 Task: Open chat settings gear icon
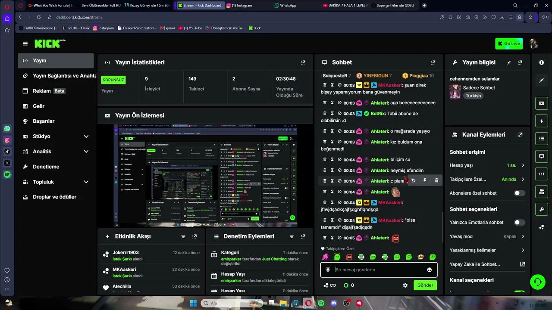405,285
